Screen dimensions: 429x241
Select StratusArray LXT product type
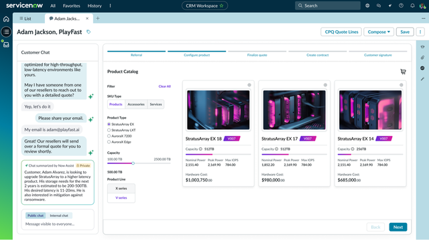point(109,130)
